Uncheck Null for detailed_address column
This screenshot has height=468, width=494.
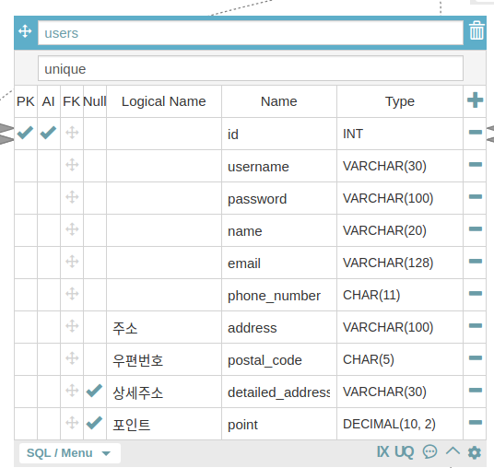click(95, 391)
